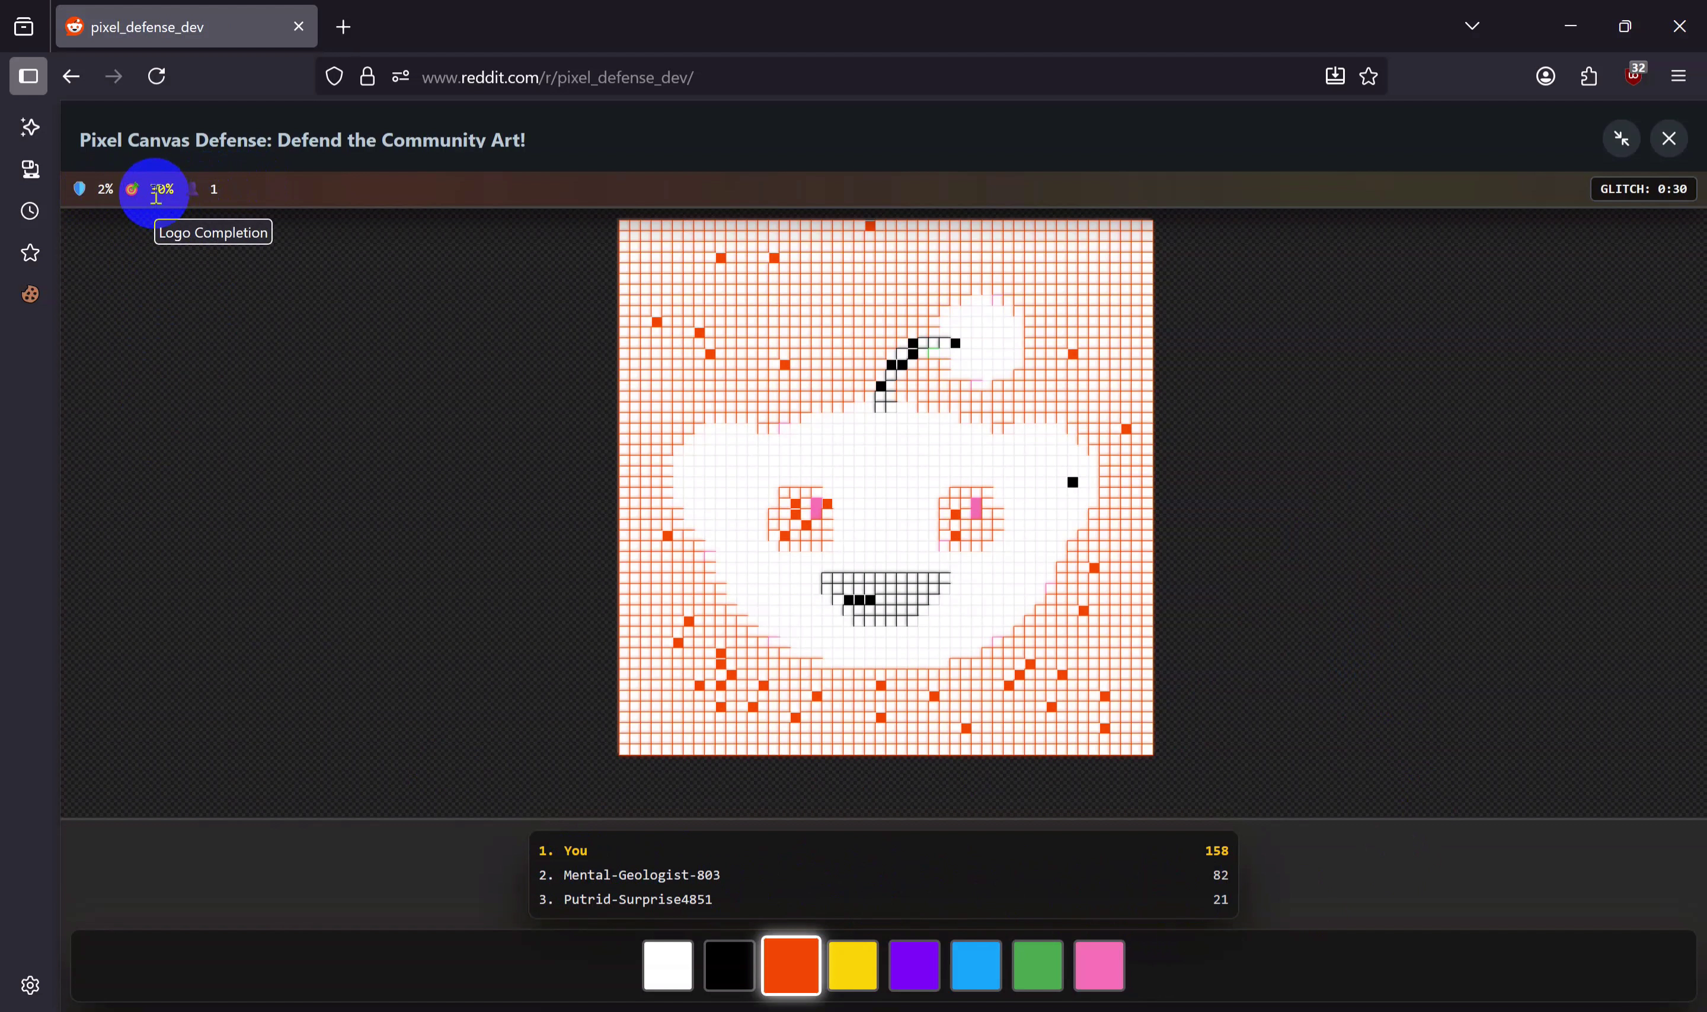Click the tracking protection shield icon
Screen dimensions: 1707x1012
(334, 76)
